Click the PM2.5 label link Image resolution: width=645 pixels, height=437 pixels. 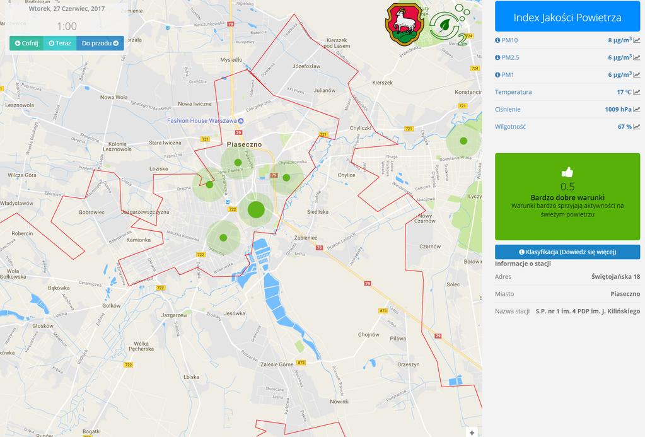click(511, 57)
